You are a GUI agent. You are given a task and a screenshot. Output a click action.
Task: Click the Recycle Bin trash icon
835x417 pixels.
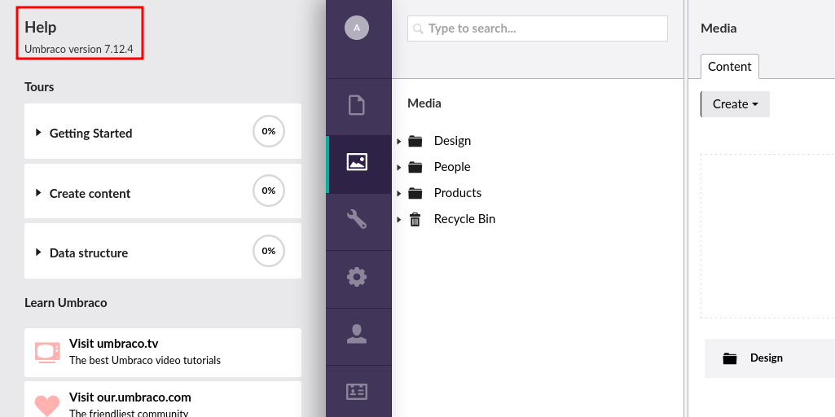click(415, 219)
